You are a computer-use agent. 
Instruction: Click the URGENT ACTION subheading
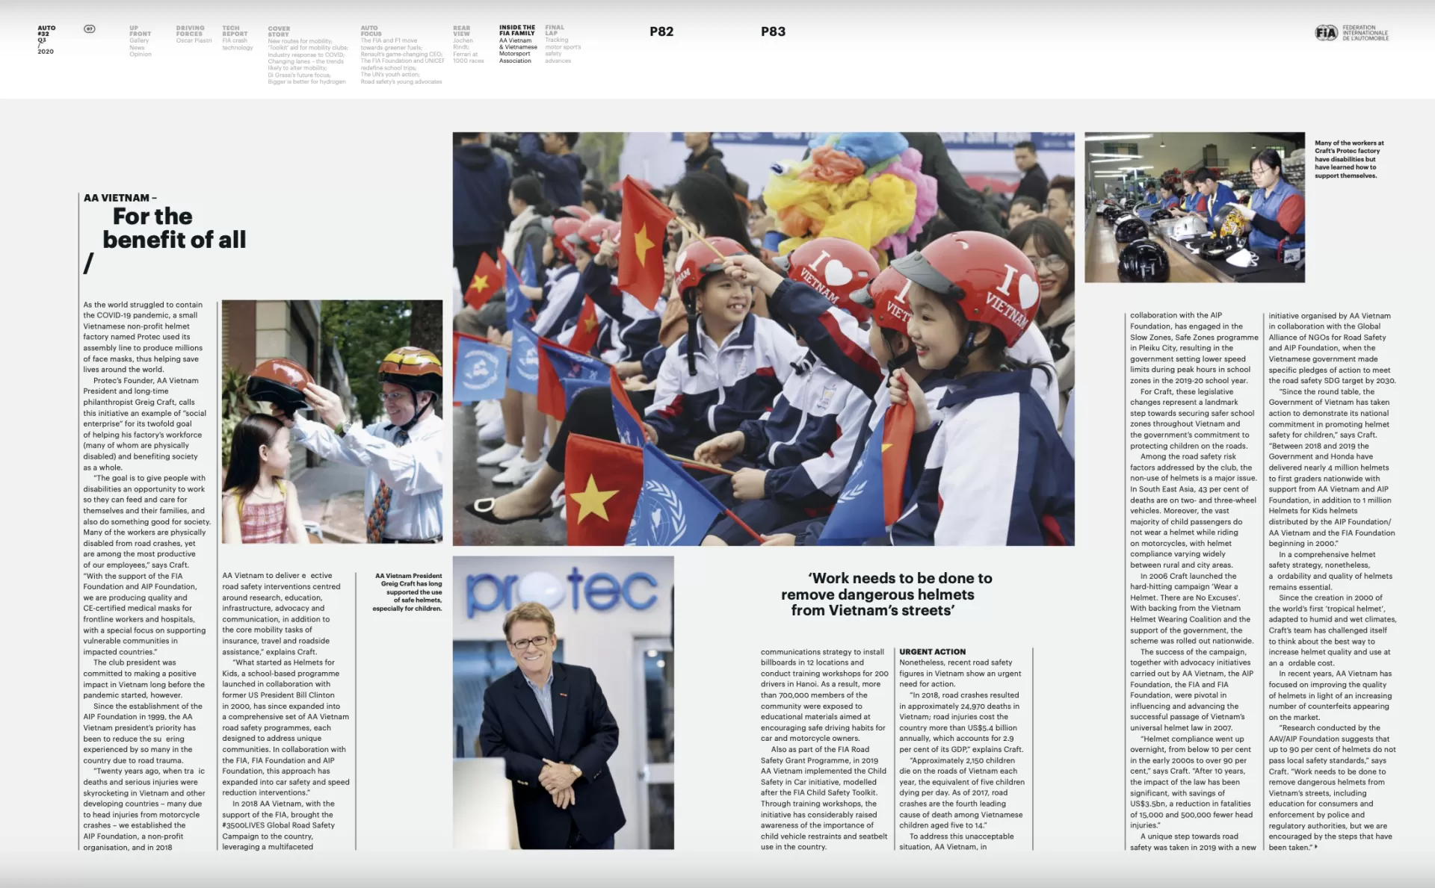(x=932, y=652)
